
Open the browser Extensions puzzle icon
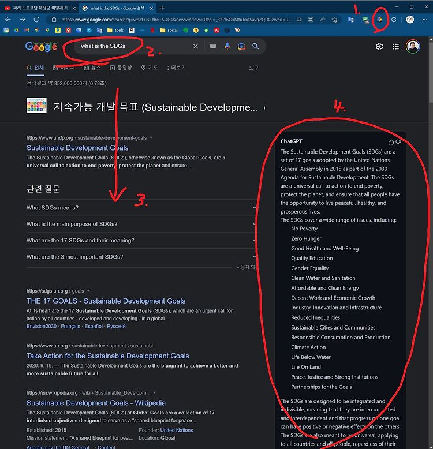394,20
